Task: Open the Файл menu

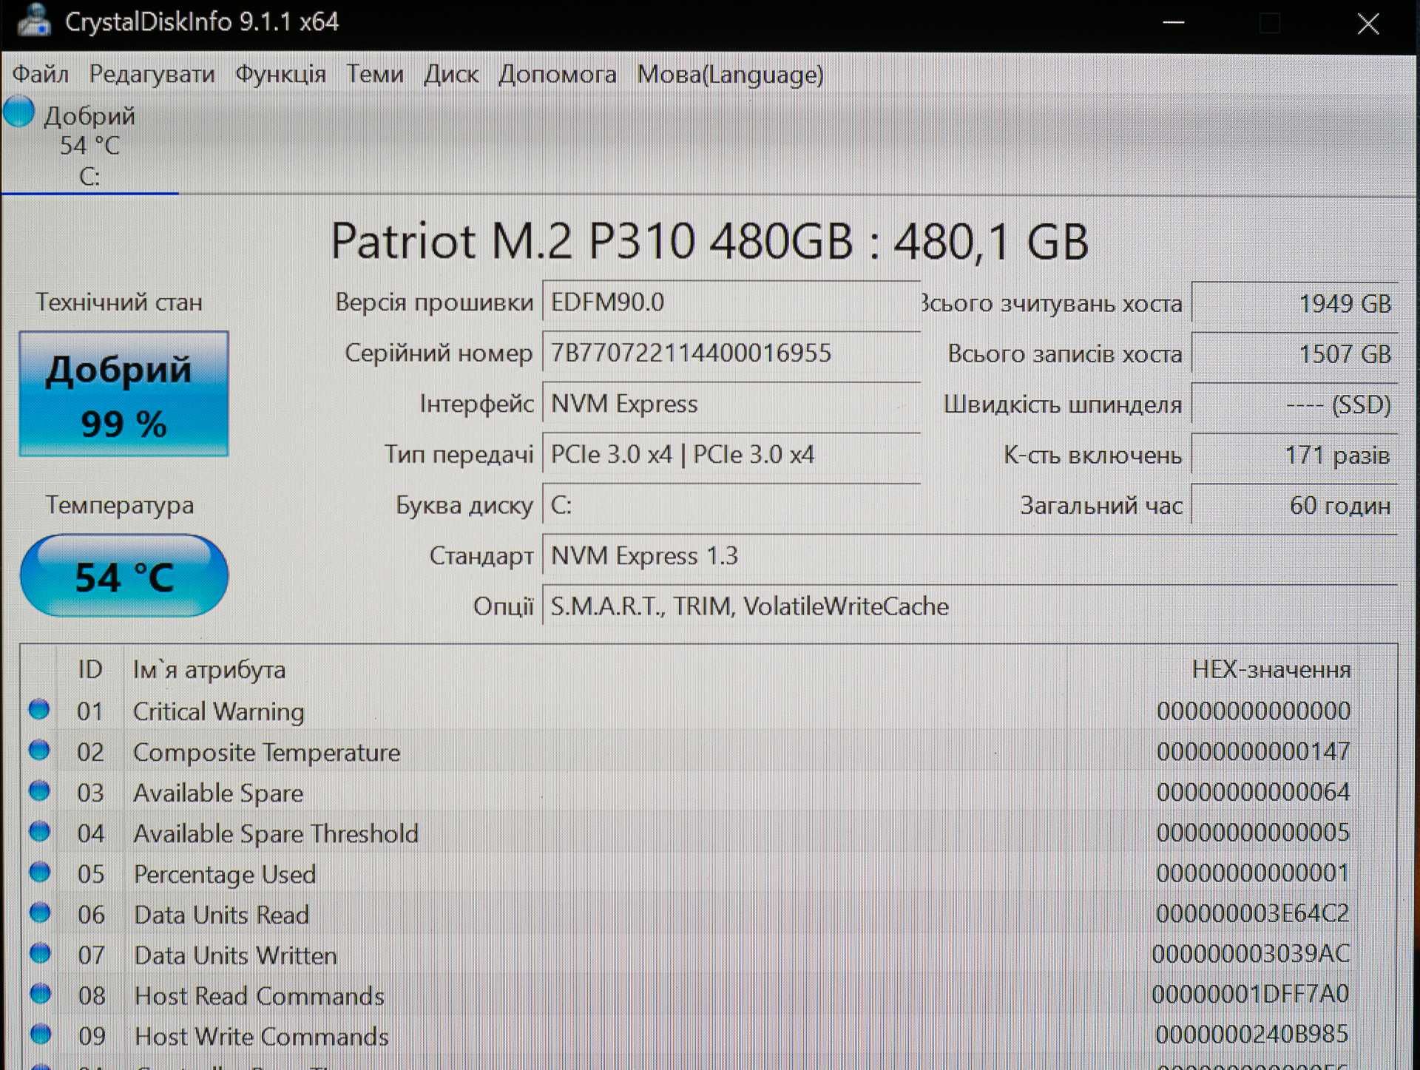Action: pyautogui.click(x=41, y=74)
